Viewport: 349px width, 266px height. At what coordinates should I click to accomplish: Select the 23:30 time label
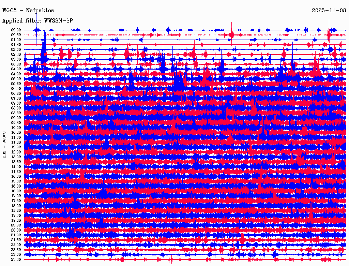pos(16,260)
